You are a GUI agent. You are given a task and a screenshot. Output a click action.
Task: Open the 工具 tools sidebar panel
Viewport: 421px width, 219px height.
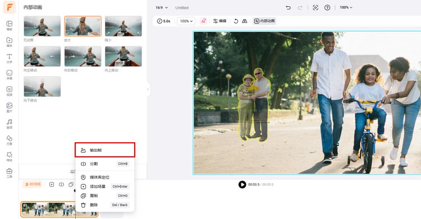click(x=10, y=173)
